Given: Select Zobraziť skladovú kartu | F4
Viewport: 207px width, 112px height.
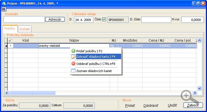Looking at the screenshot, I should point(96,57).
